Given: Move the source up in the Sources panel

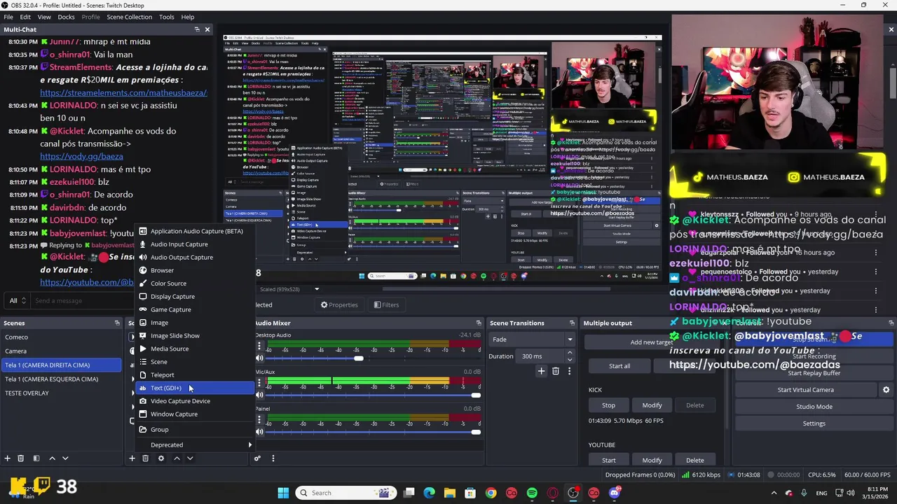Looking at the screenshot, I should point(177,458).
